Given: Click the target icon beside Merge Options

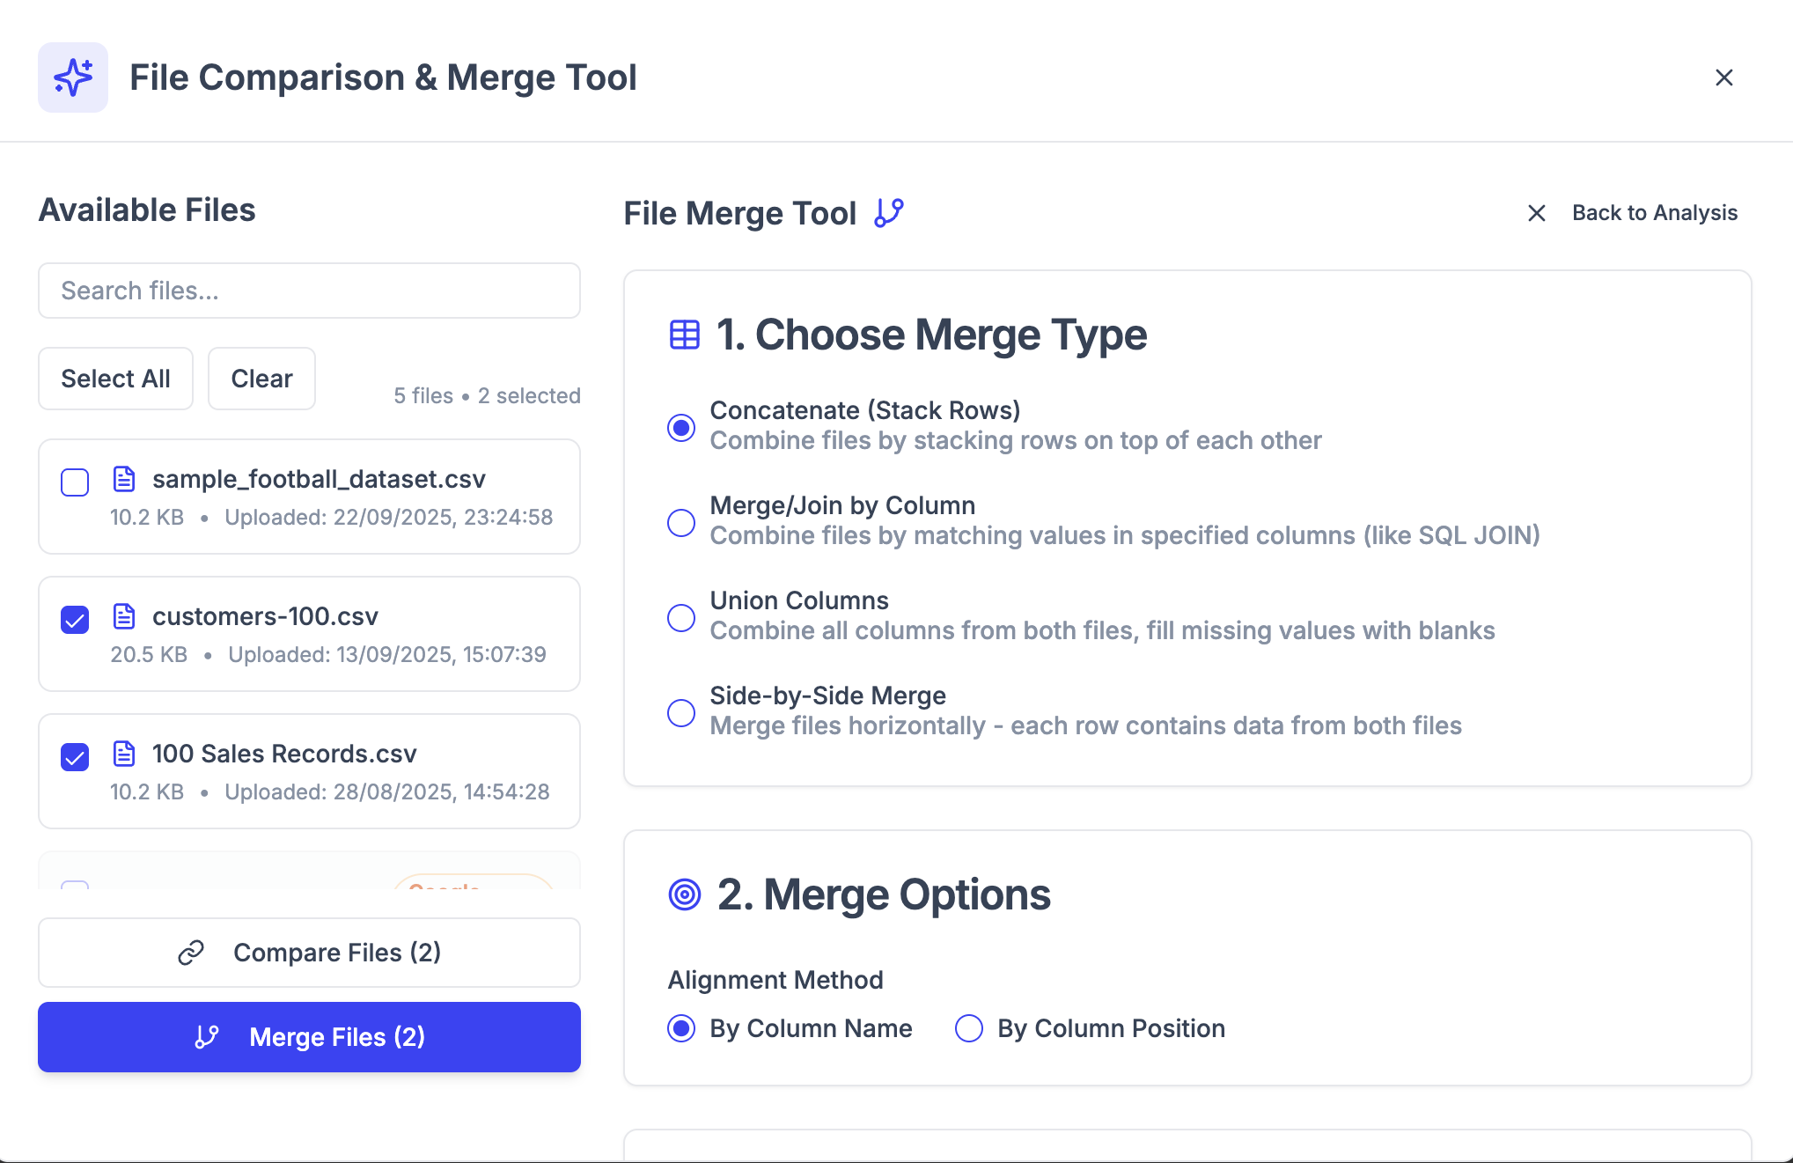Looking at the screenshot, I should tap(684, 894).
